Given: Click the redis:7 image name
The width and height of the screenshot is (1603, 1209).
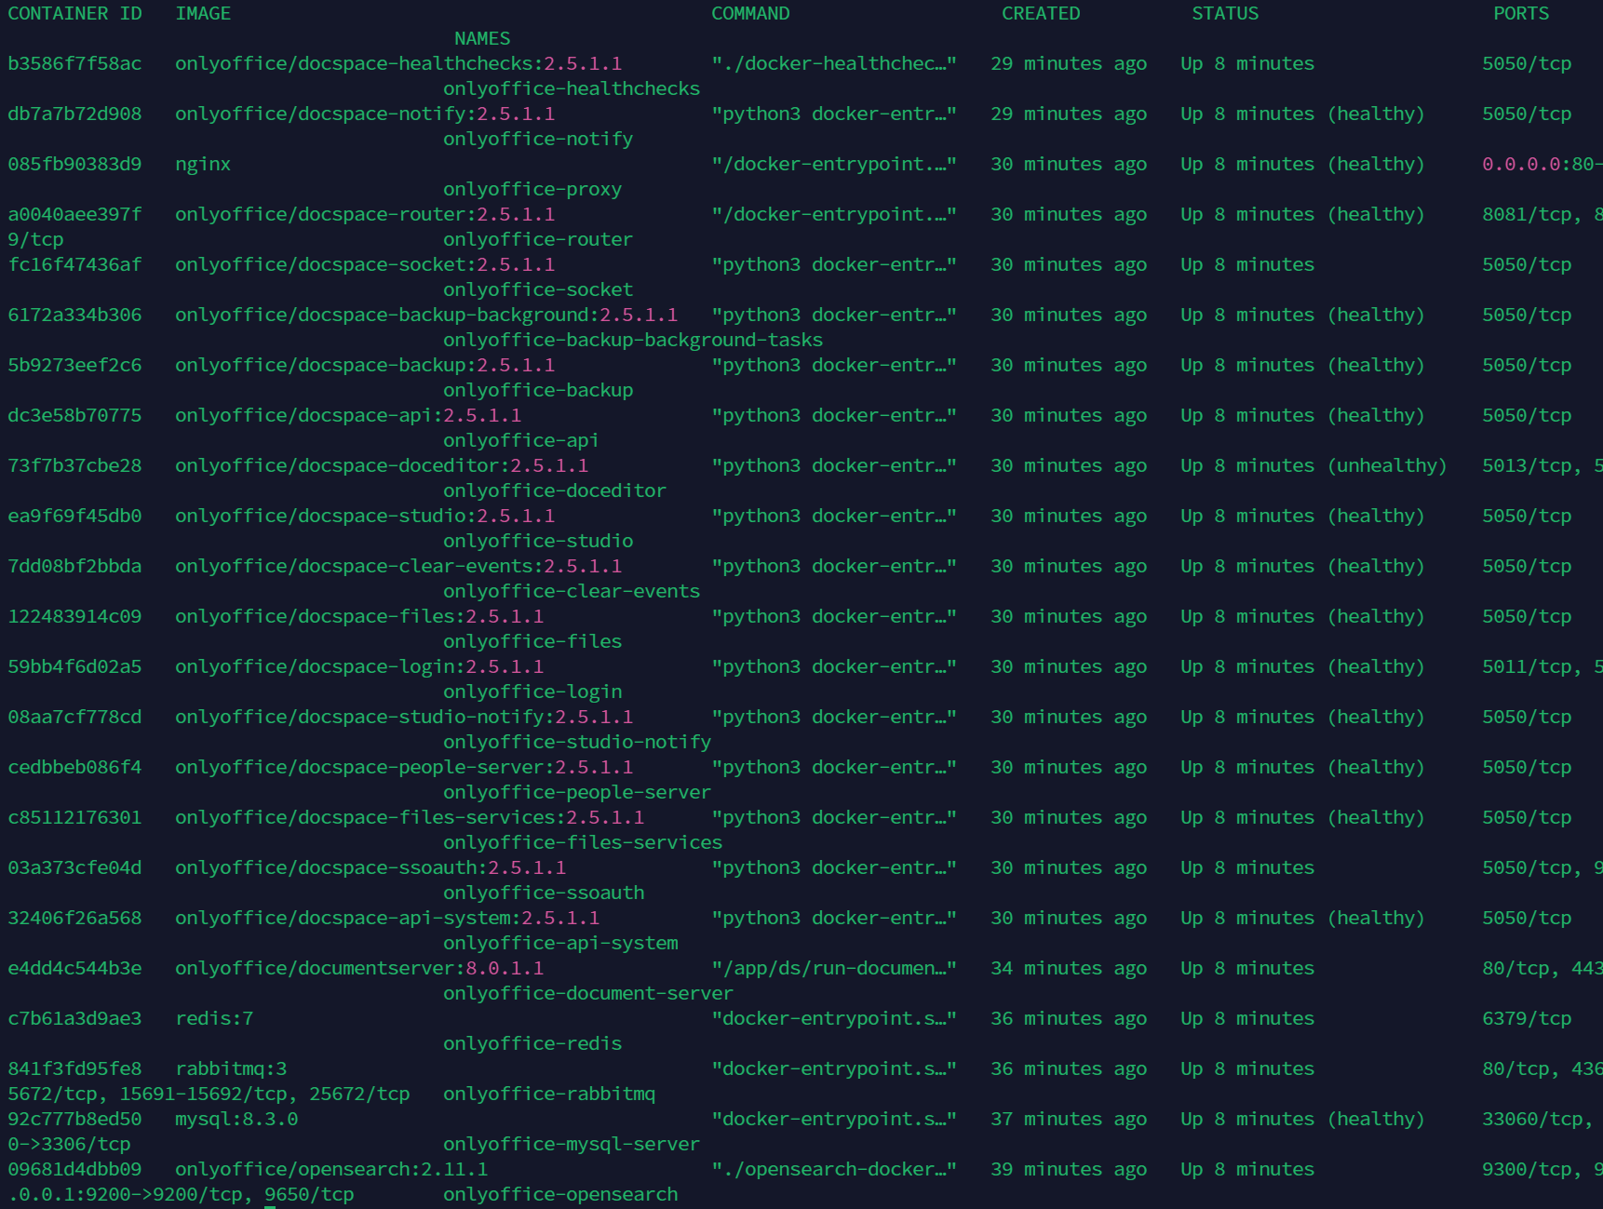Looking at the screenshot, I should (214, 1018).
